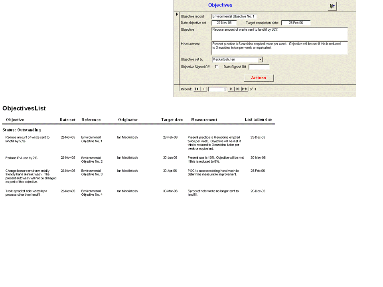This screenshot has width=383, height=287.
Task: Click into the Objective text box
Action: (279, 33)
